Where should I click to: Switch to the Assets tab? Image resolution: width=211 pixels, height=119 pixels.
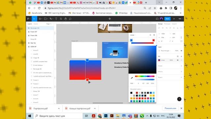36,24
